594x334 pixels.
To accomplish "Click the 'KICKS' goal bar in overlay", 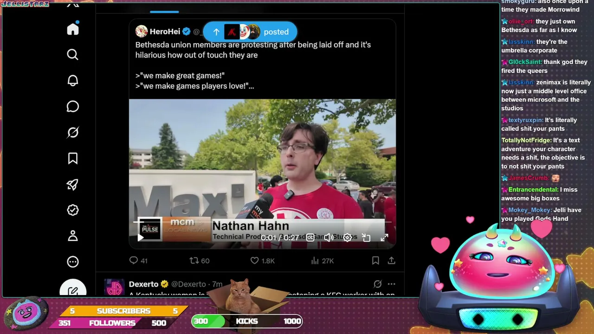I will [247, 321].
